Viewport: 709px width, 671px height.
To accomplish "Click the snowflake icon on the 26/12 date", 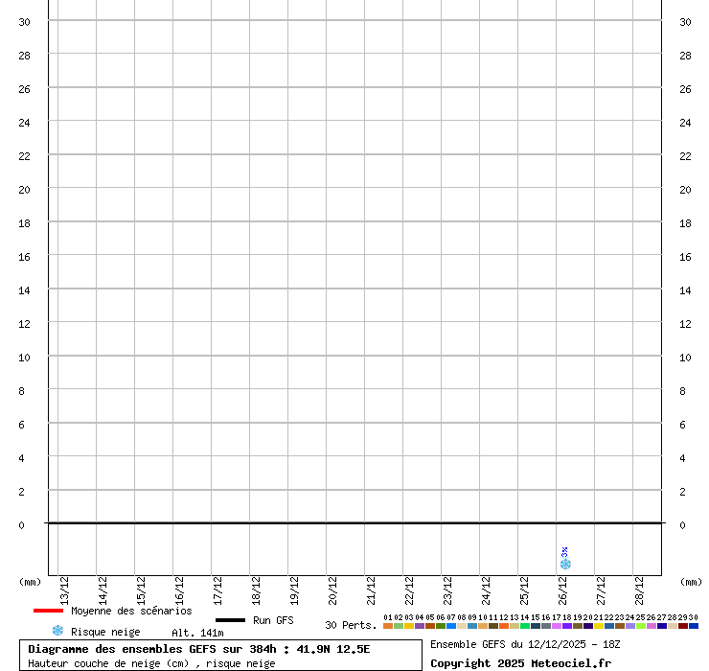I will (x=565, y=565).
